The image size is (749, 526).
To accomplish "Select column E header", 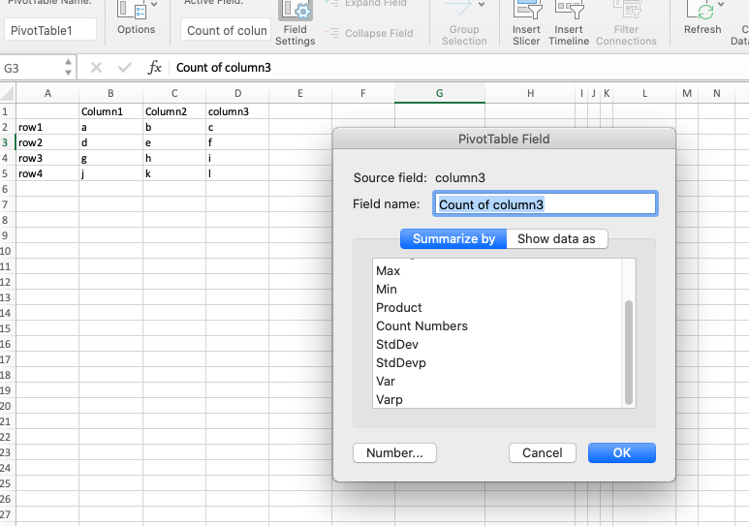I will tap(300, 93).
